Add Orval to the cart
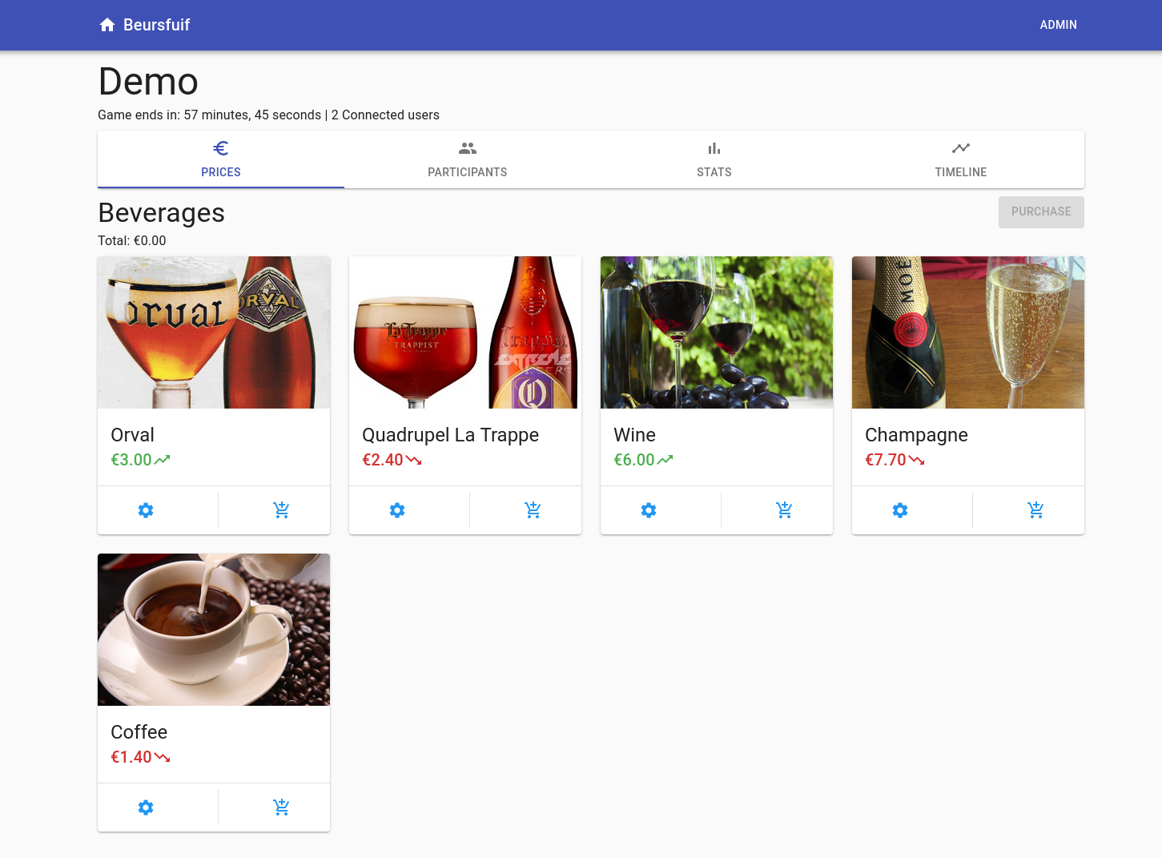This screenshot has height=858, width=1162. (281, 510)
